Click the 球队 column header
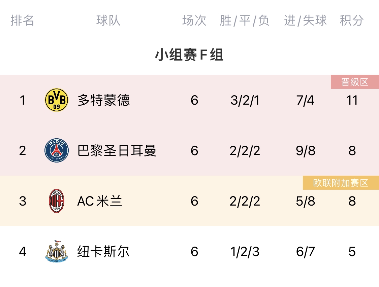Screen dimensions: 379x287 pos(108,21)
